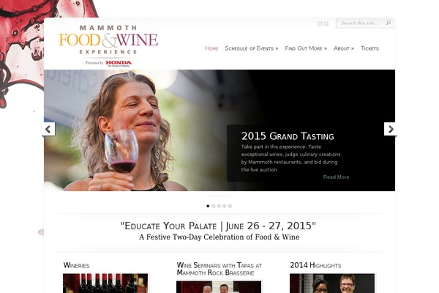The height and width of the screenshot is (293, 439).
Task: Open the Facebook icon link
Action: coord(326,24)
